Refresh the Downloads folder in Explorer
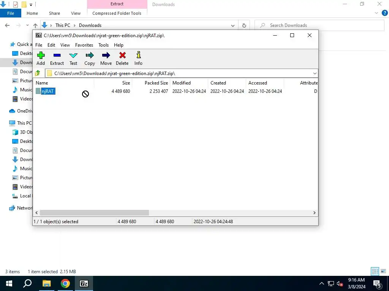This screenshot has height=291, width=389. (244, 25)
